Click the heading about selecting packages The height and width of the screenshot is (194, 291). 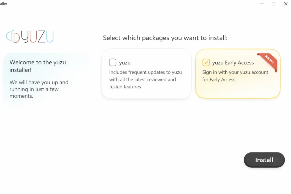tap(164, 38)
